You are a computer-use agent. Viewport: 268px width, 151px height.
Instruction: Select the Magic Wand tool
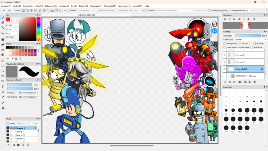[x=3, y=71]
